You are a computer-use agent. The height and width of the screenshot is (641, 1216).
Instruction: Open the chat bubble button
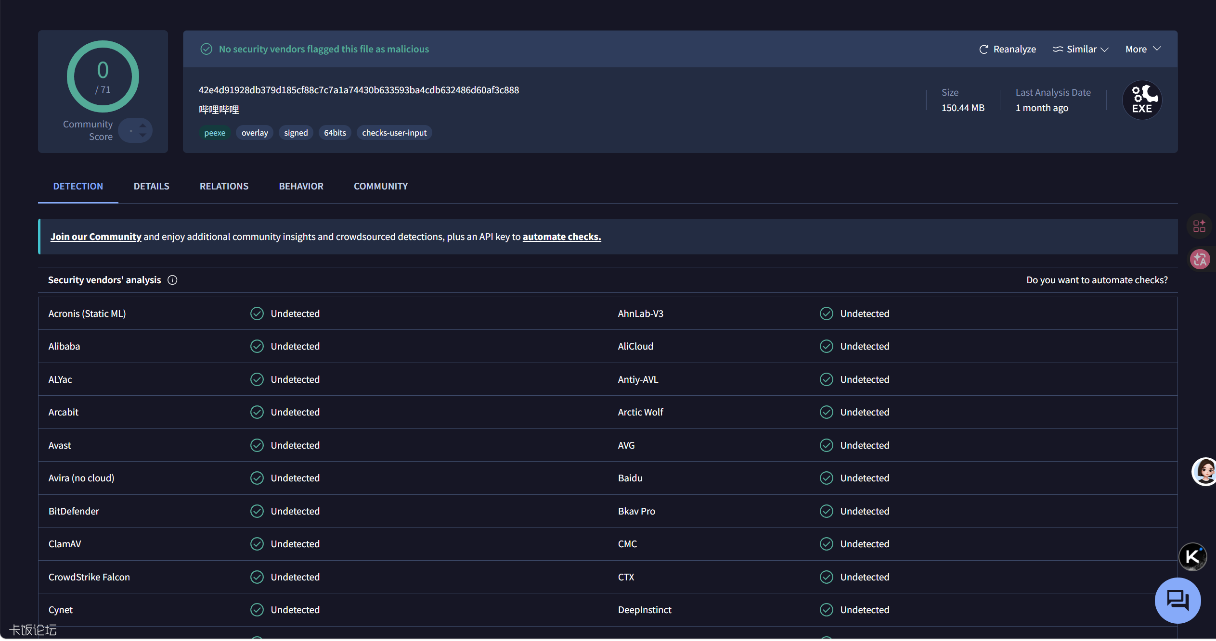[x=1177, y=601]
